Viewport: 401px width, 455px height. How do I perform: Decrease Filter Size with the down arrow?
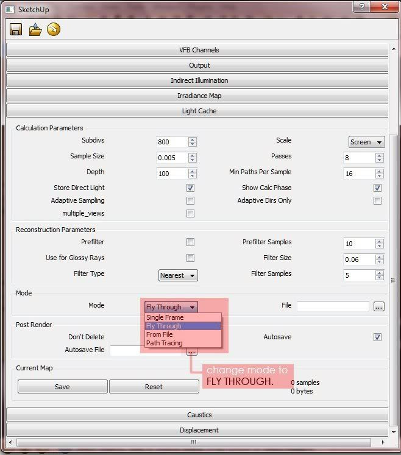(x=379, y=262)
